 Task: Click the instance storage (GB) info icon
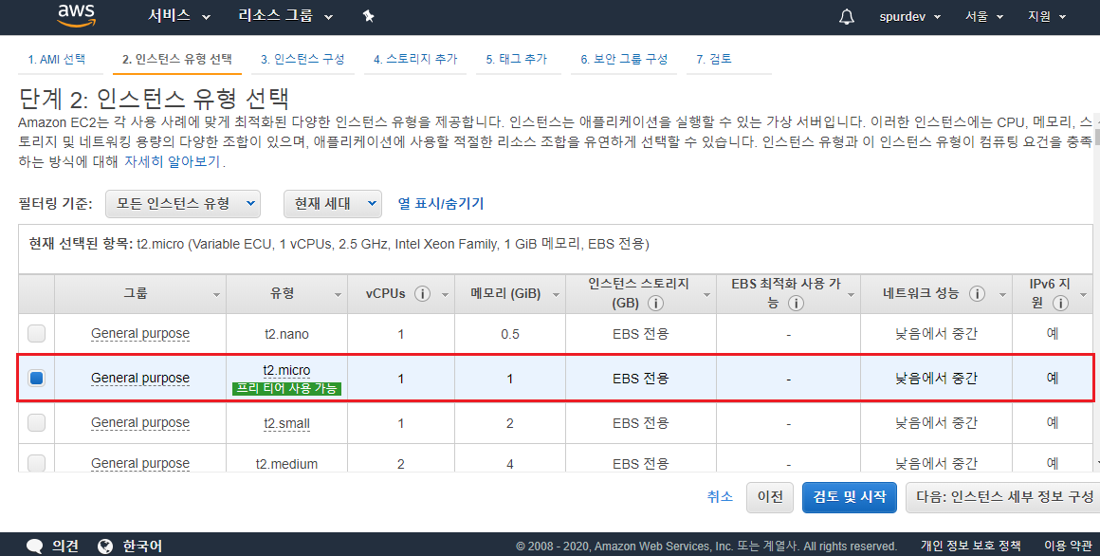pos(656,304)
